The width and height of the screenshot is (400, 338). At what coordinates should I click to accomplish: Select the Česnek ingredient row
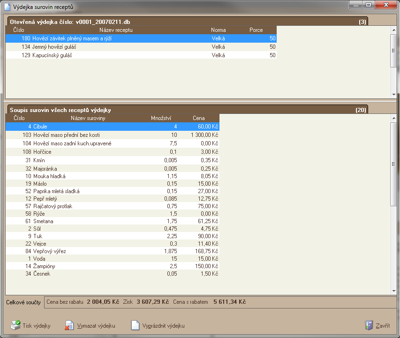pos(112,274)
